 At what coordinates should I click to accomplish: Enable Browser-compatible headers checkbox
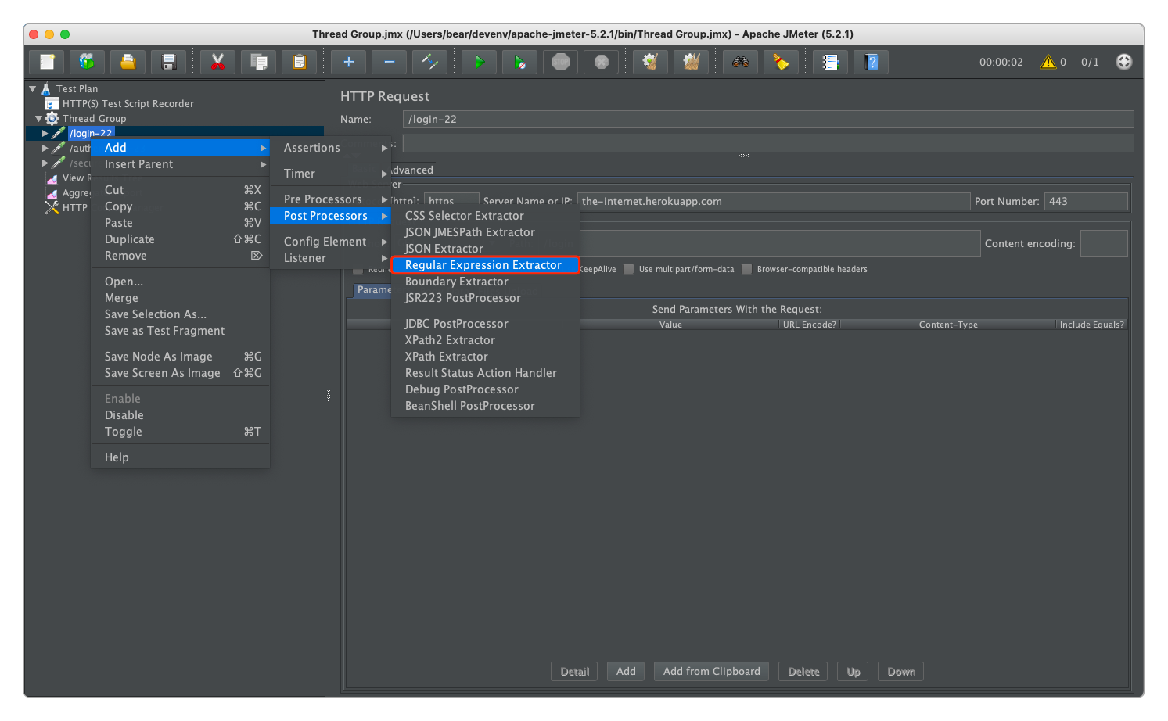746,269
